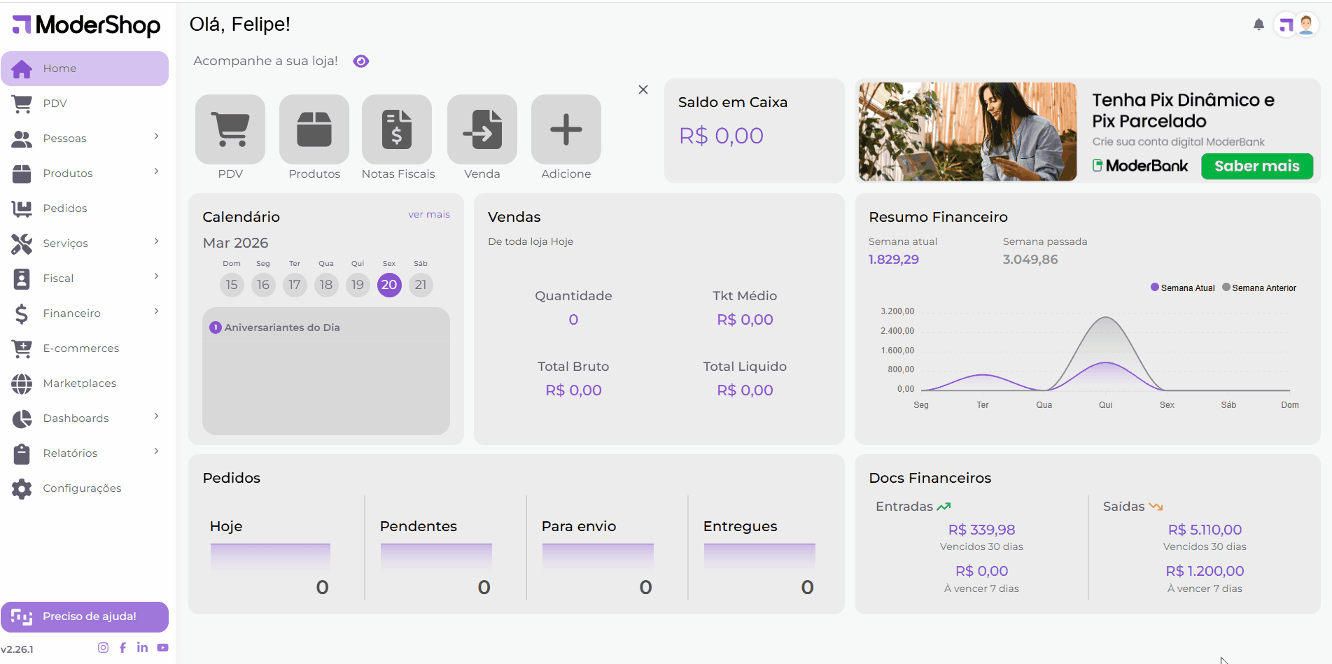Open the ModerShop YouTube icon
The height and width of the screenshot is (664, 1332).
(162, 647)
